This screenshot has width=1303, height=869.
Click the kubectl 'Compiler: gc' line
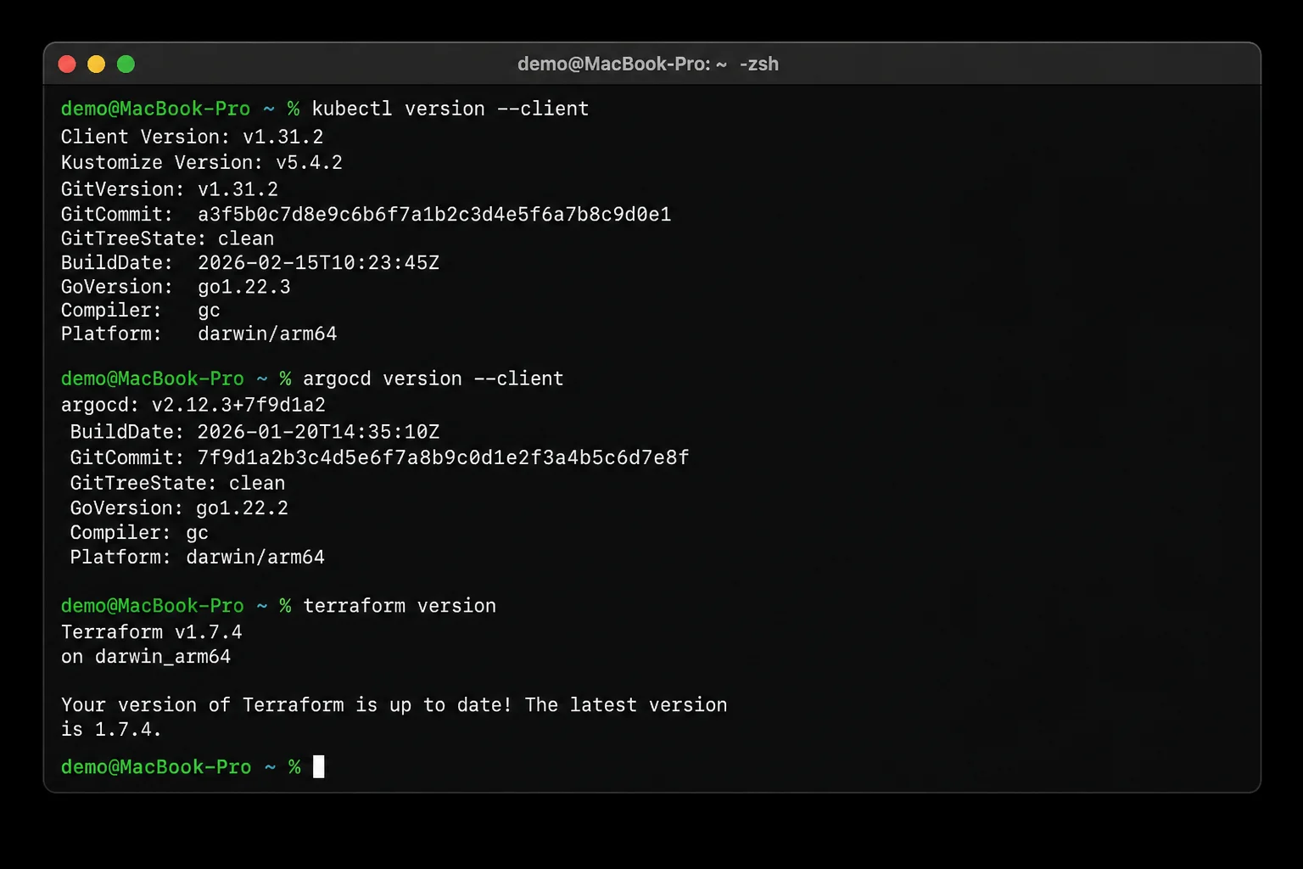point(141,311)
